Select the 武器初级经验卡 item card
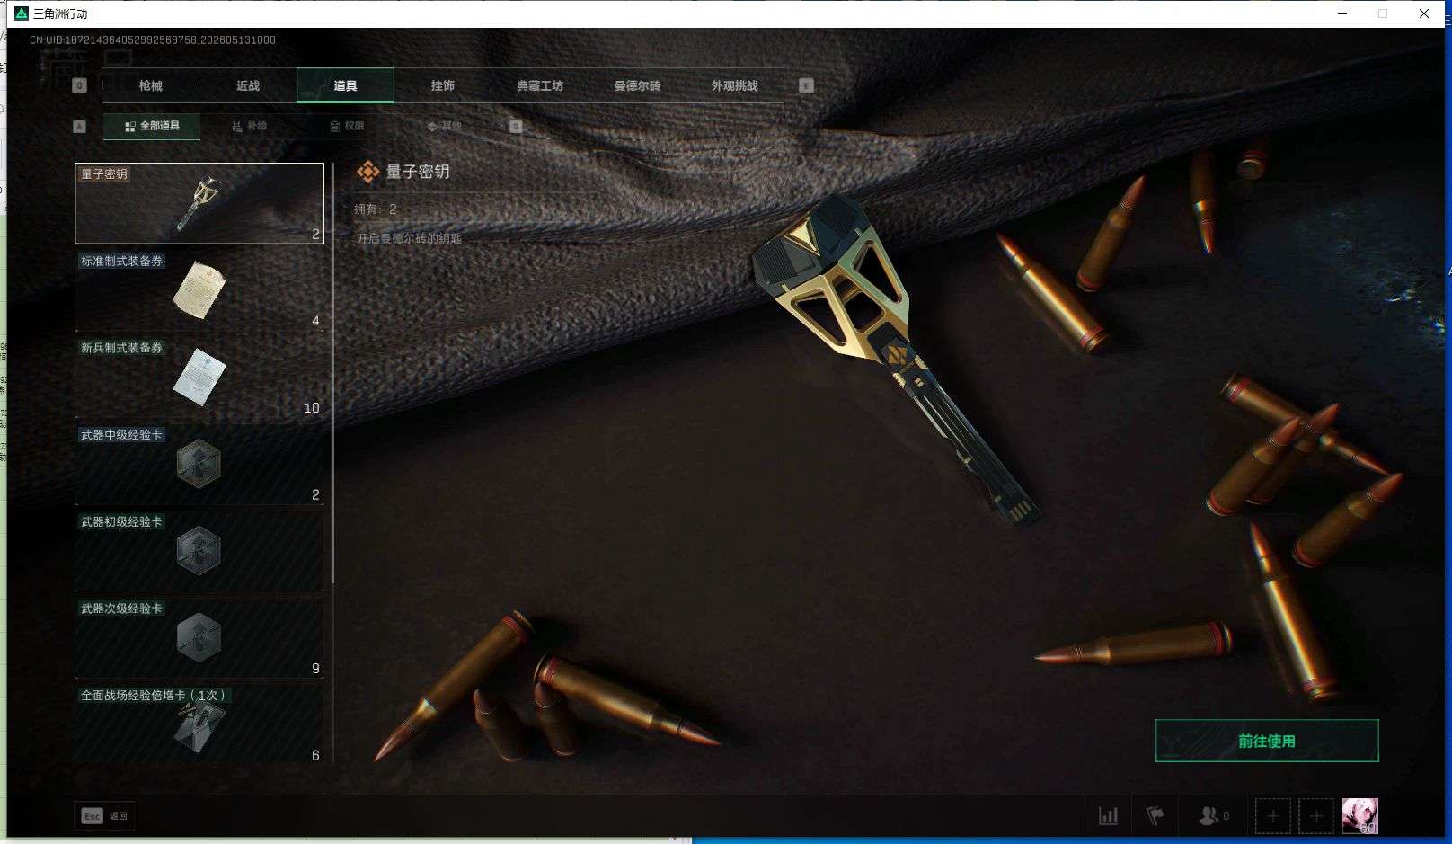1452x844 pixels. 199,551
